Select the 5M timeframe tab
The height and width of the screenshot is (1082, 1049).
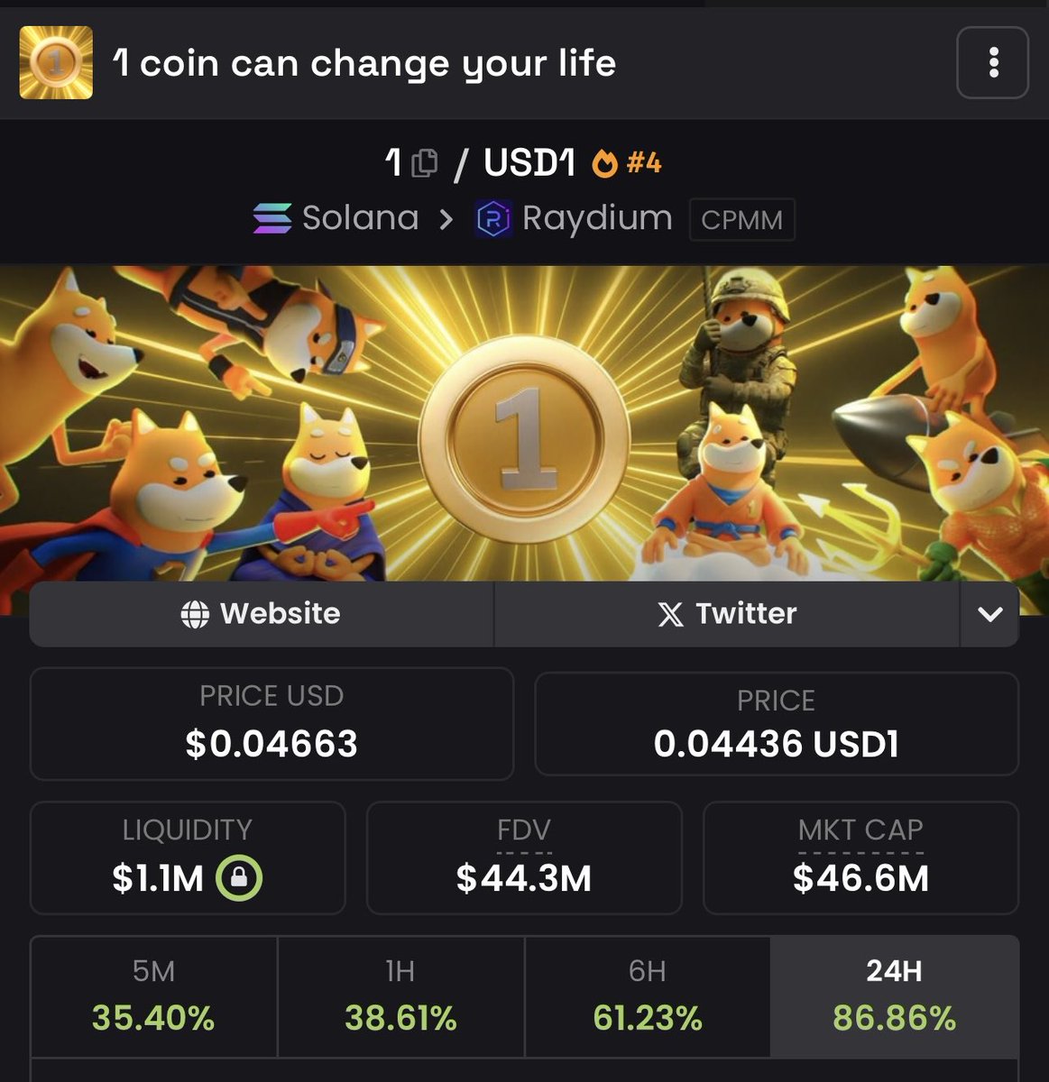click(153, 995)
